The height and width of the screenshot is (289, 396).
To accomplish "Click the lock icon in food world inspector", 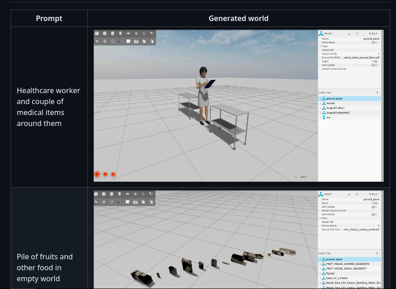I will point(349,194).
